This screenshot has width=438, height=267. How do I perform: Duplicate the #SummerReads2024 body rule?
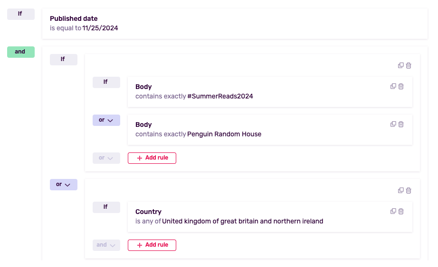click(393, 86)
